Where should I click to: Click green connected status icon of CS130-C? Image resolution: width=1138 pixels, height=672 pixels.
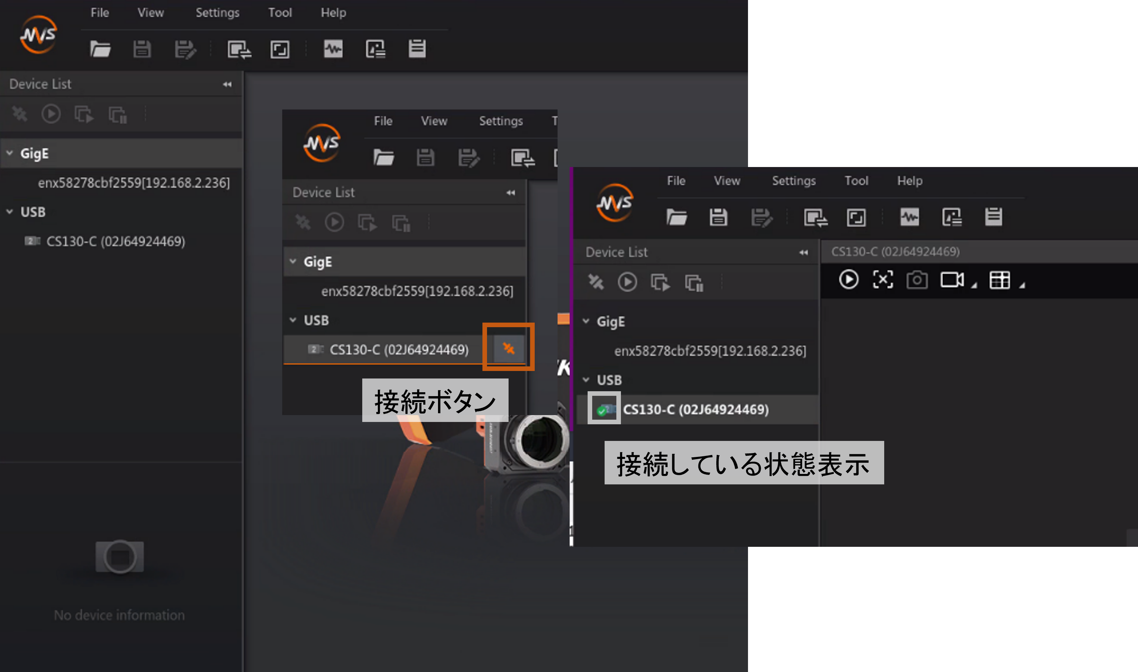point(602,410)
